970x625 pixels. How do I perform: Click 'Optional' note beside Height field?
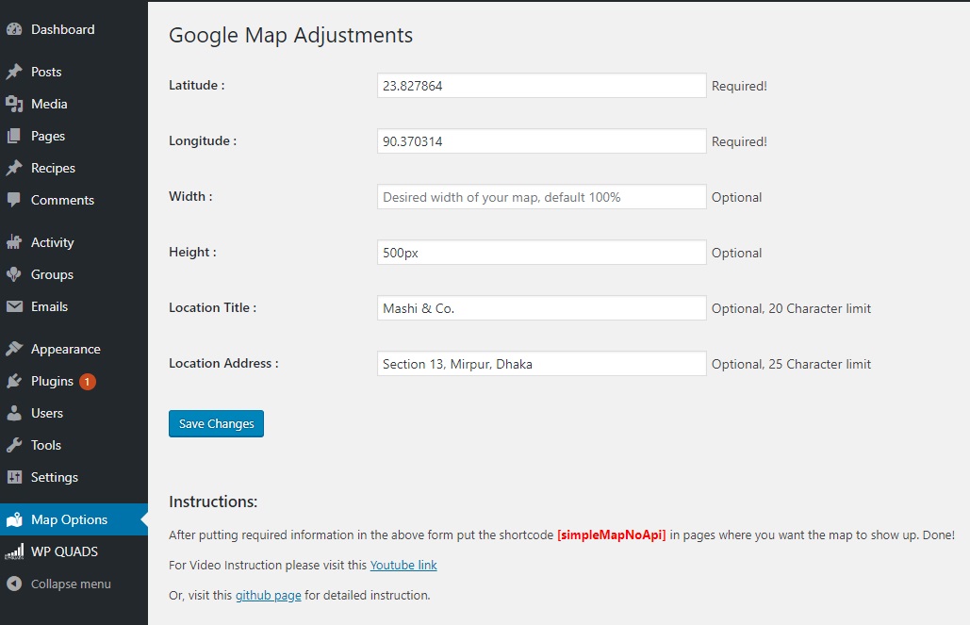coord(736,253)
